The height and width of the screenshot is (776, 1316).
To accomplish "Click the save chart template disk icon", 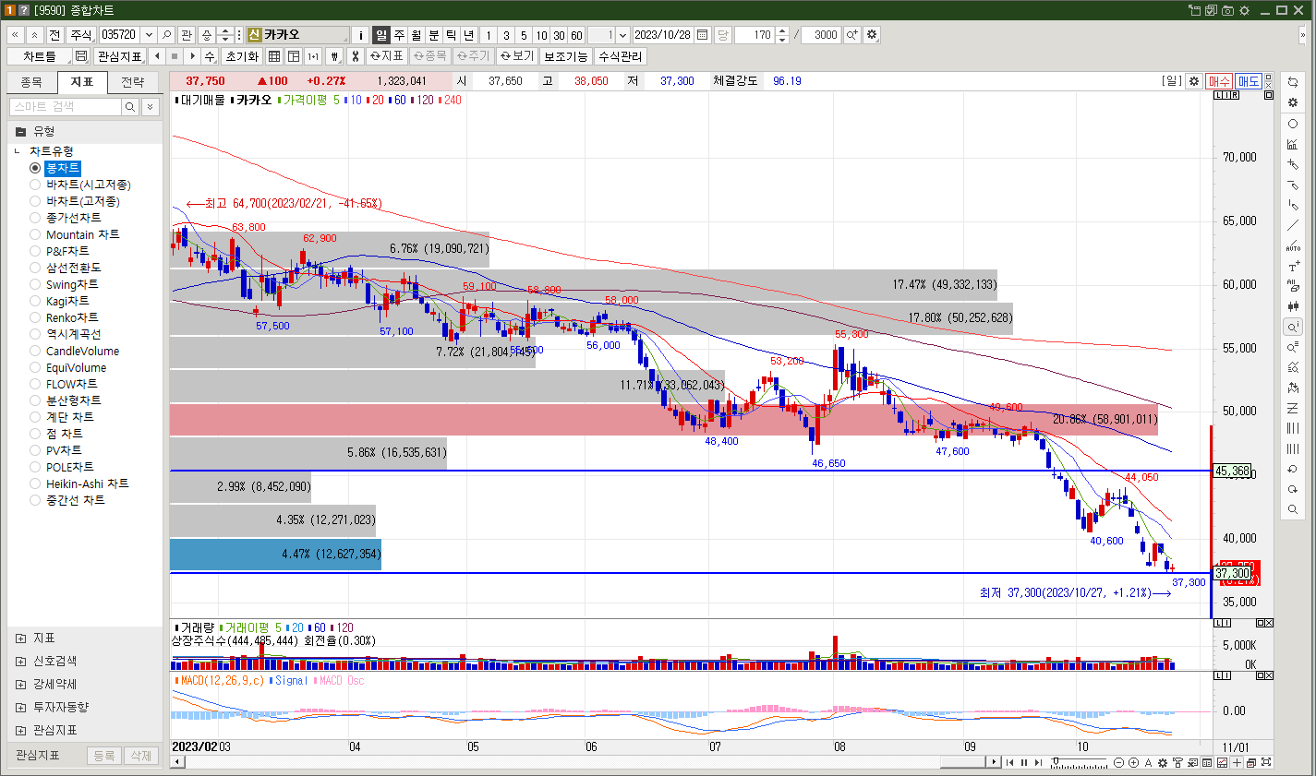I will [81, 56].
